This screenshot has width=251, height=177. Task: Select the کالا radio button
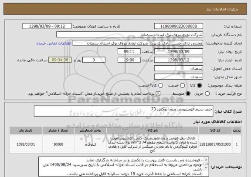click(199, 86)
